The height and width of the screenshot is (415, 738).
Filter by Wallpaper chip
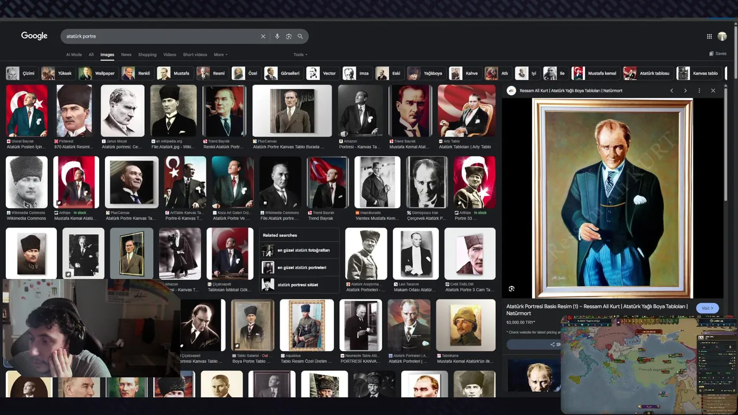pos(97,73)
